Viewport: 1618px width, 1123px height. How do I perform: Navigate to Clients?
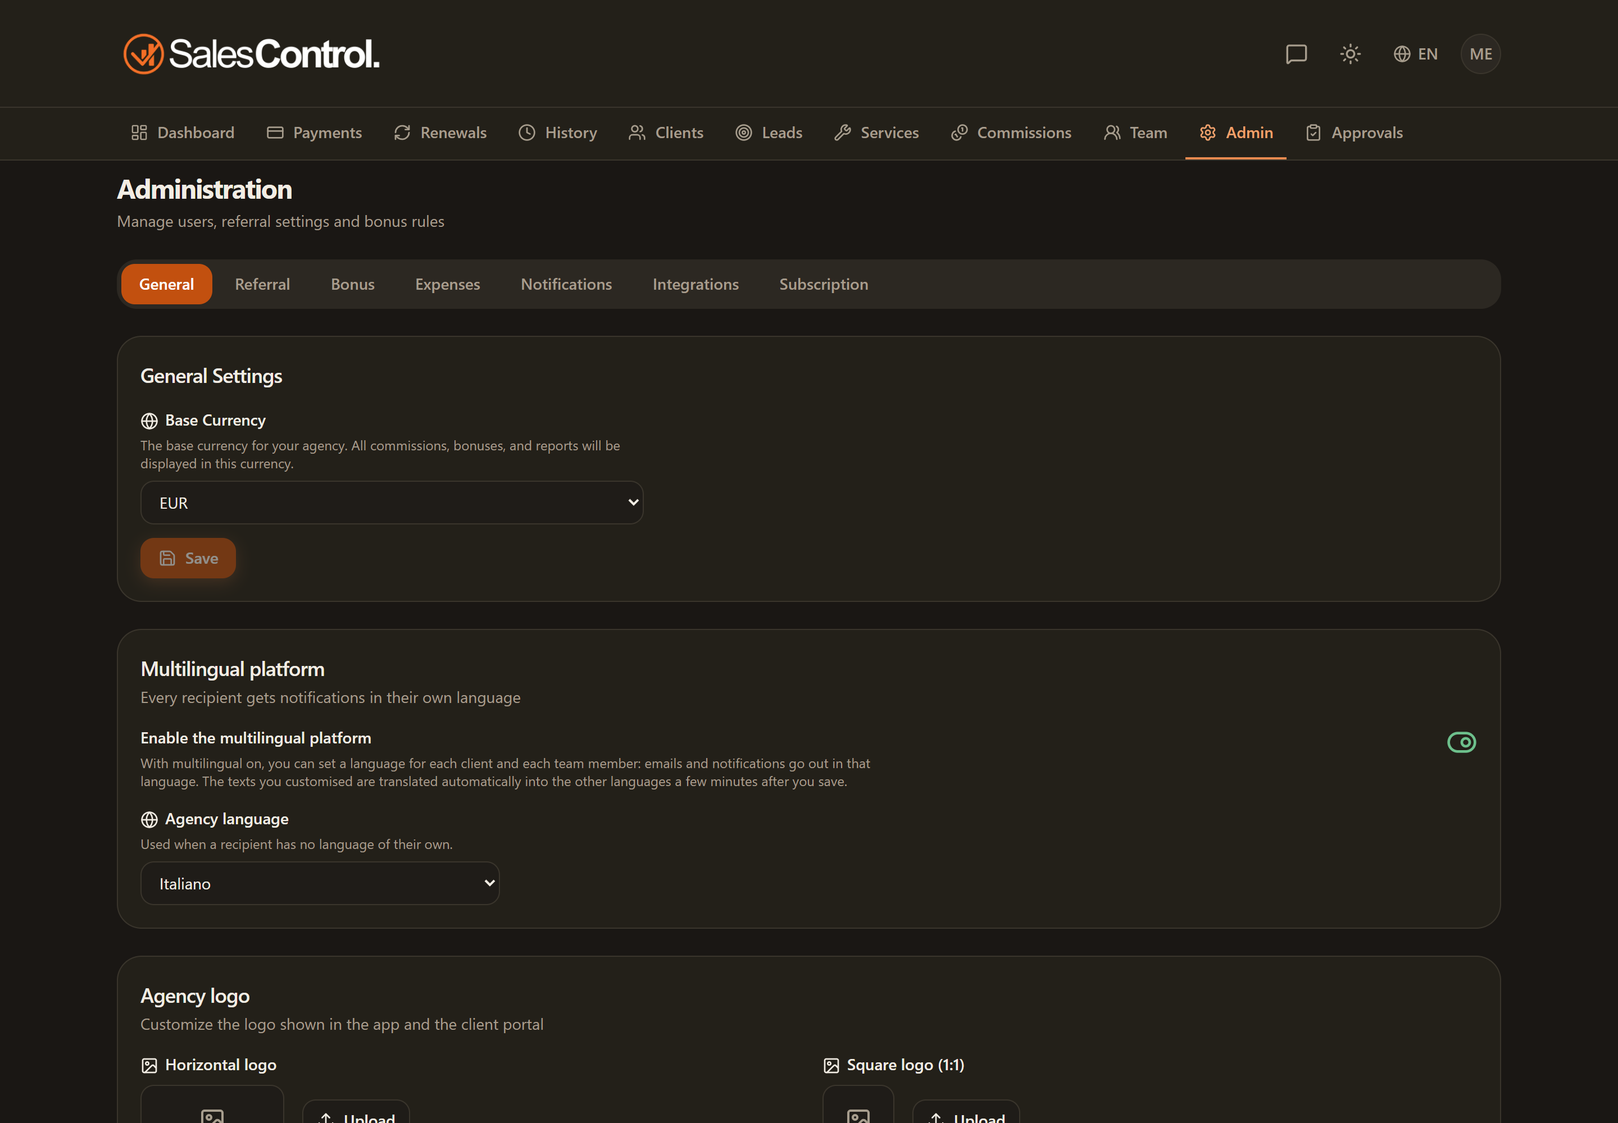(665, 133)
